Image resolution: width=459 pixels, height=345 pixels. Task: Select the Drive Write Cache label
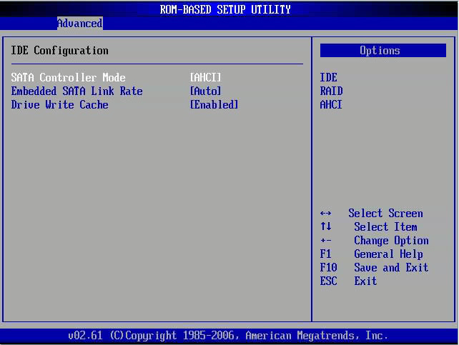[60, 104]
